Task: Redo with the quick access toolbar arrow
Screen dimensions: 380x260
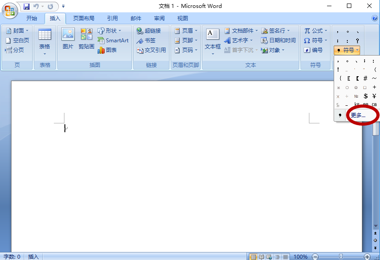Action: [50, 6]
